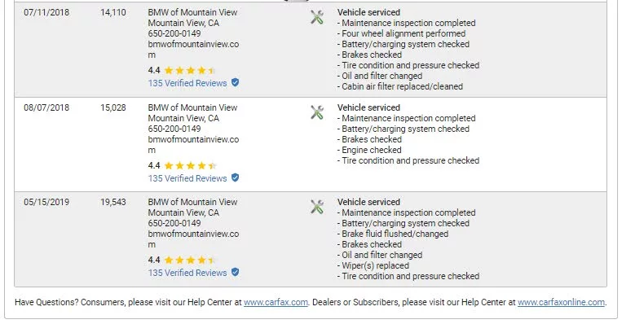The image size is (635, 324).
Task: Open 135 Verified Reviews for 05/15/2019 record
Action: tap(187, 273)
